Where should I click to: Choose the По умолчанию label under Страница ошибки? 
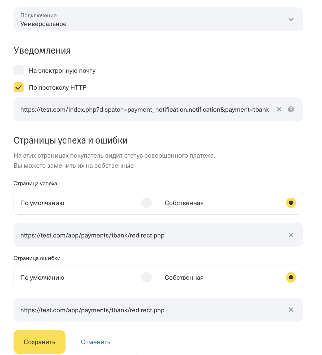42,278
